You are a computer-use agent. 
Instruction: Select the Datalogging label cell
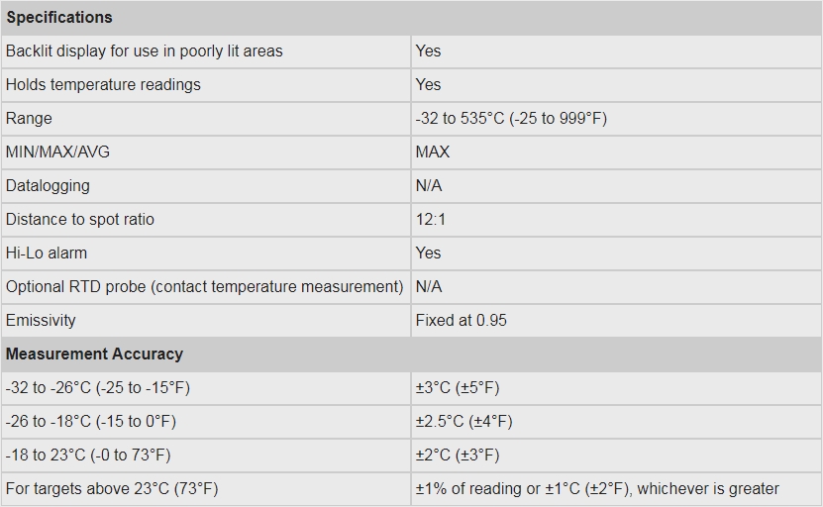pos(48,185)
